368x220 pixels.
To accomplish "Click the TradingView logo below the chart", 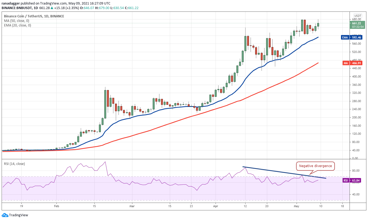I will (15, 215).
